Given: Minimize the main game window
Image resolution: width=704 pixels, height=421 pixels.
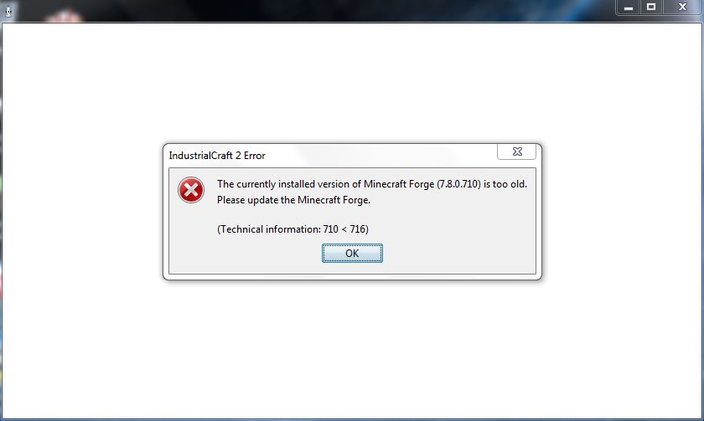Looking at the screenshot, I should point(628,8).
